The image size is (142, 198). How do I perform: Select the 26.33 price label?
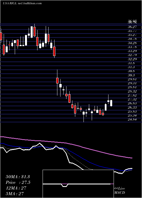132,107
